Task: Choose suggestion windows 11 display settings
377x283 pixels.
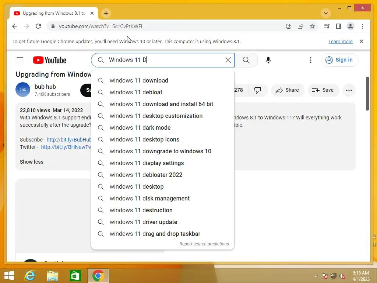Action: [x=163, y=163]
